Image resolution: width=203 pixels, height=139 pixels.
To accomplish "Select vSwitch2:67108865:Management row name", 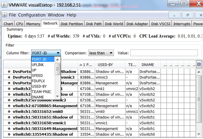I will pos(45,106).
